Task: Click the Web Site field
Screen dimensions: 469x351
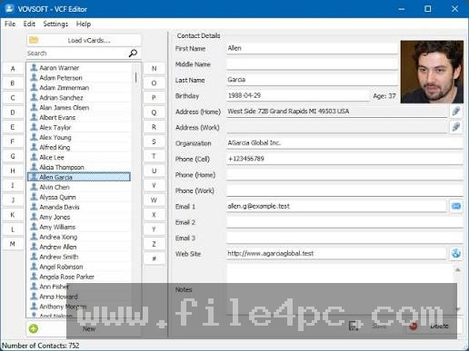Action: pyautogui.click(x=336, y=253)
